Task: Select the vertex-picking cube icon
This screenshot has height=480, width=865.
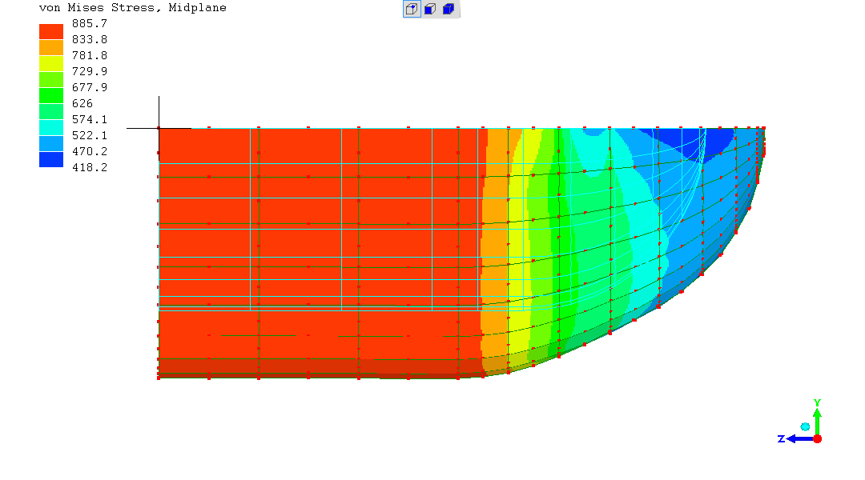Action: [412, 10]
